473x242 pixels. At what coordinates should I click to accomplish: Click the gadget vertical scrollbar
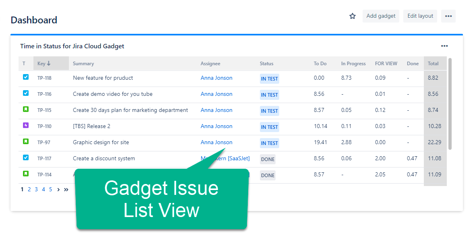(450, 104)
